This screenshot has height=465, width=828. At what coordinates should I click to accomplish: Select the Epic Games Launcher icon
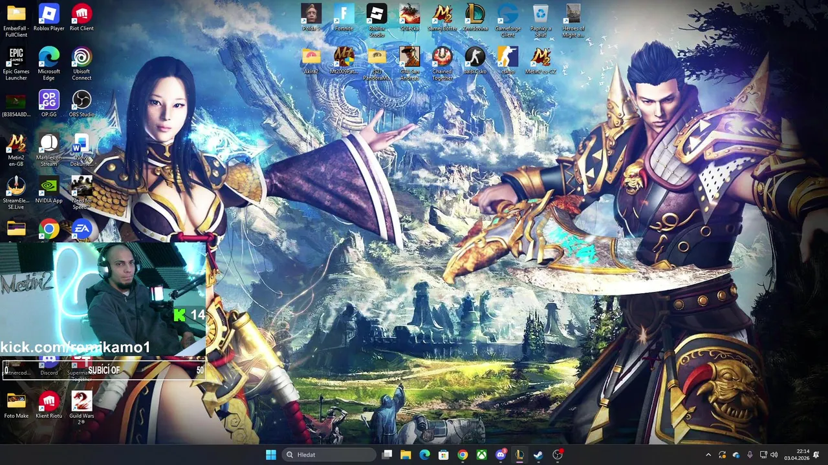tap(16, 63)
